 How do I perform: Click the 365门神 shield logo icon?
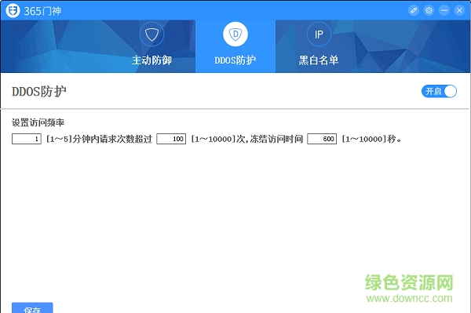13,11
